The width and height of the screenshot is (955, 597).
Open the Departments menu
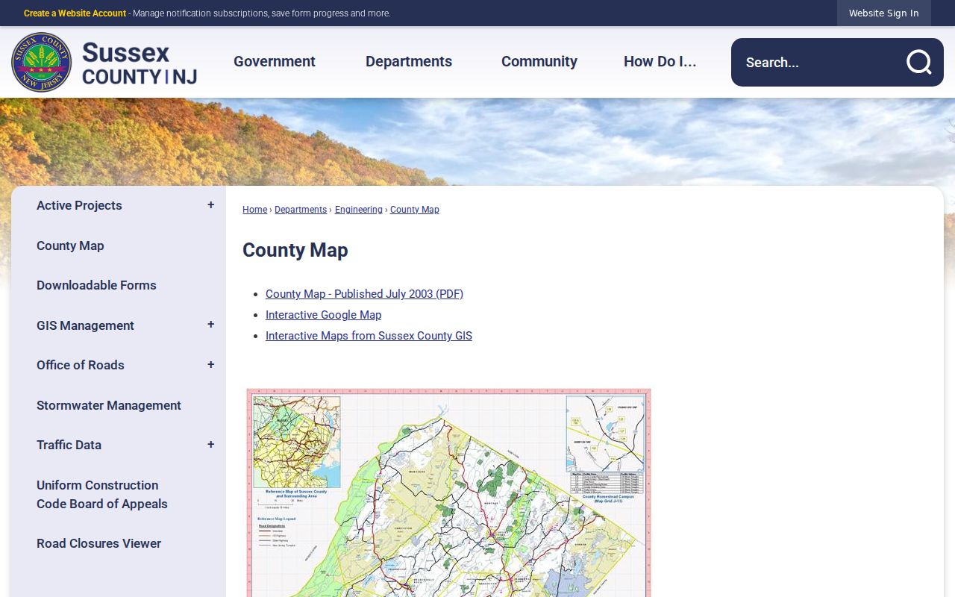click(x=409, y=62)
